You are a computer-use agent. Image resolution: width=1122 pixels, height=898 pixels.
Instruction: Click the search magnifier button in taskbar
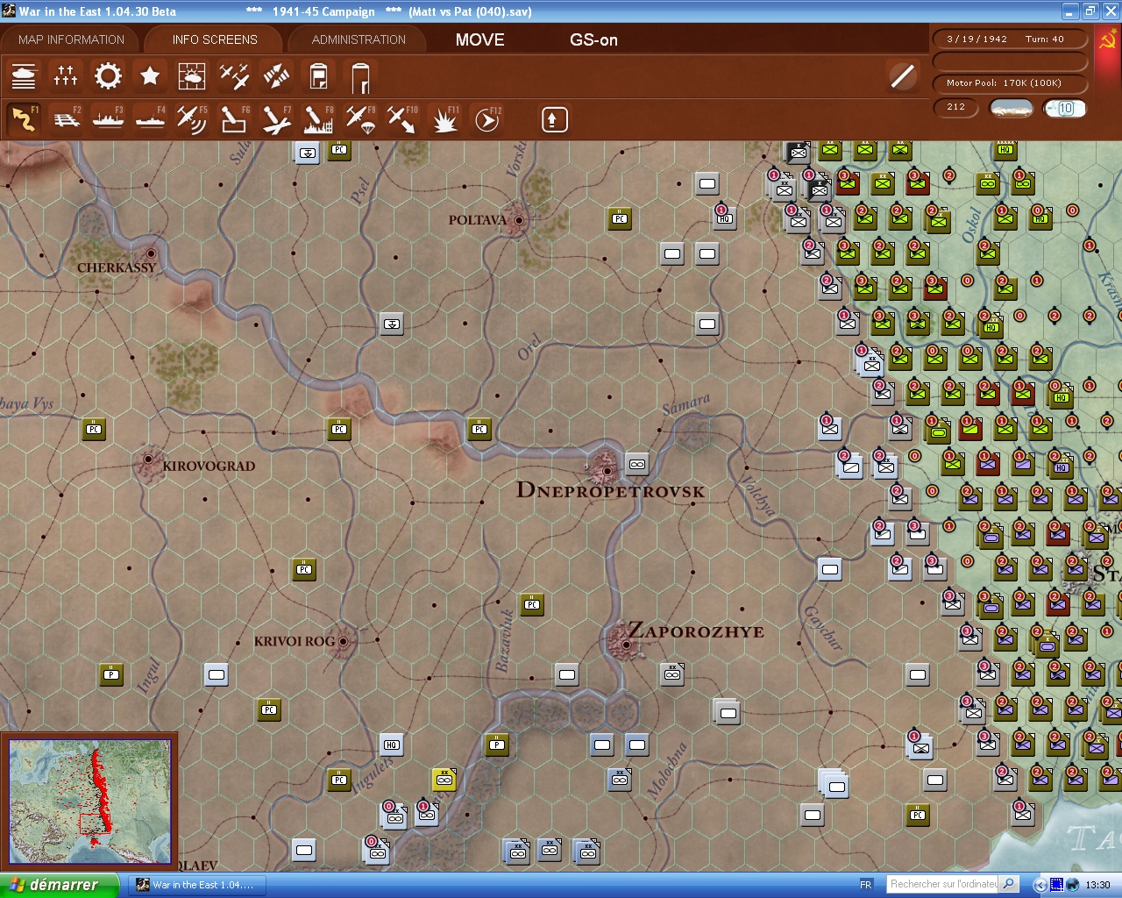tap(1009, 884)
